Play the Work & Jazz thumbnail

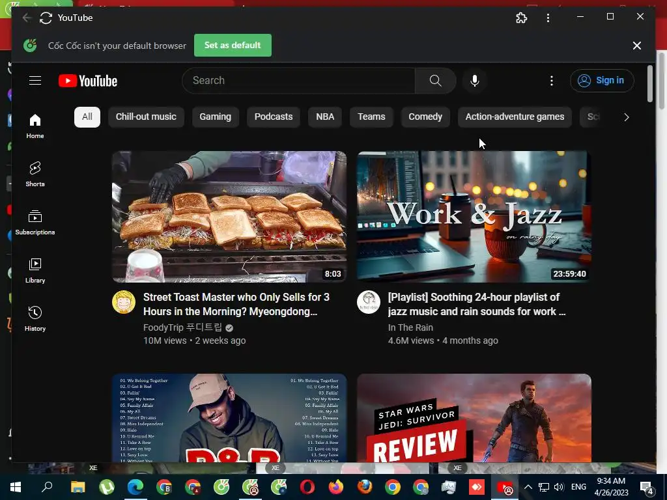474,216
